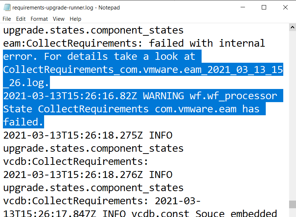Open the Help menu

pos(75,19)
